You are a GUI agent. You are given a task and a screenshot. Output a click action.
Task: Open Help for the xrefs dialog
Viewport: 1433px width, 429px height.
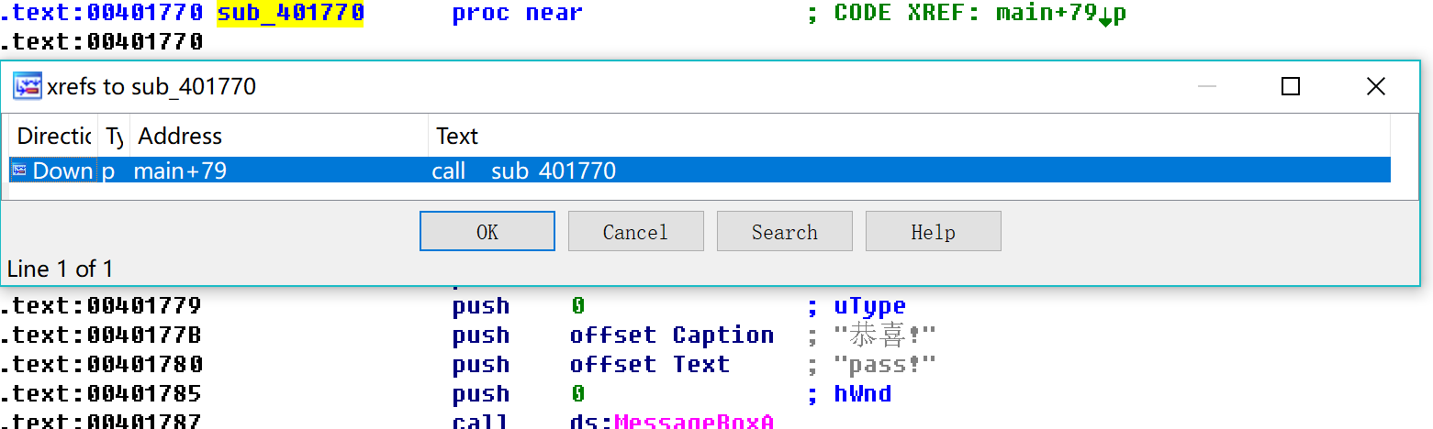(x=934, y=231)
